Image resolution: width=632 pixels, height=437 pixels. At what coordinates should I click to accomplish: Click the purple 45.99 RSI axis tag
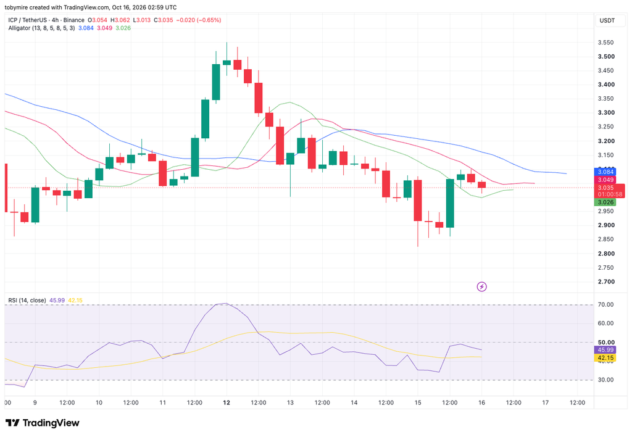click(x=605, y=350)
